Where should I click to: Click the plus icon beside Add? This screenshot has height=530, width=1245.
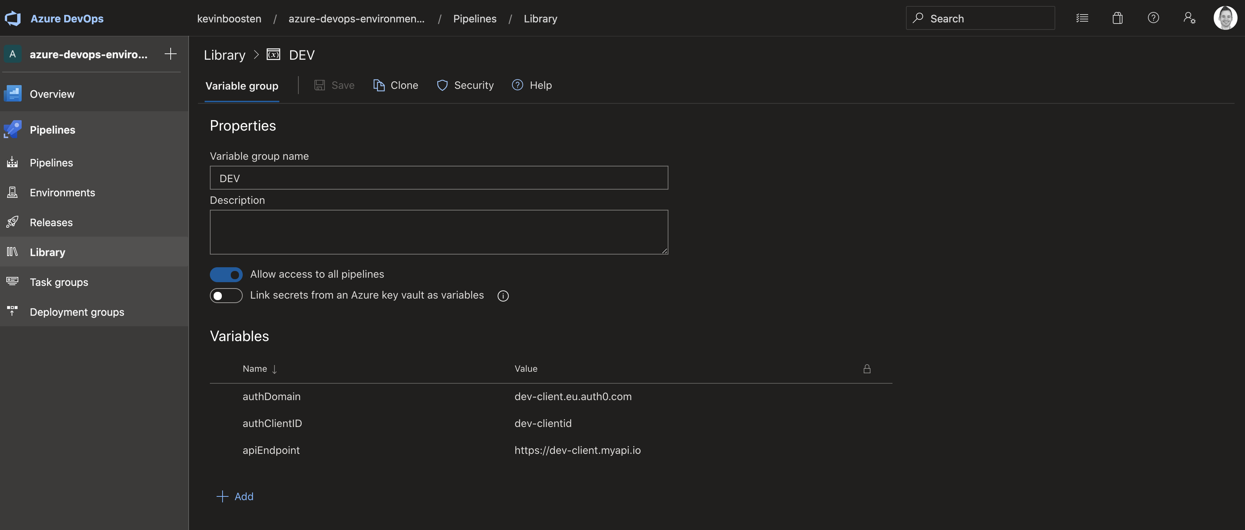point(222,496)
